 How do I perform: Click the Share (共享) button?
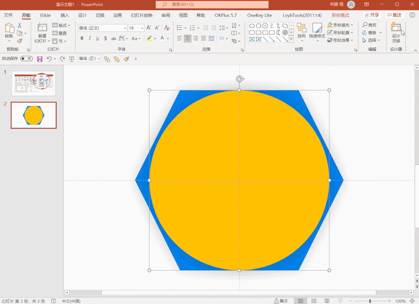coord(372,15)
